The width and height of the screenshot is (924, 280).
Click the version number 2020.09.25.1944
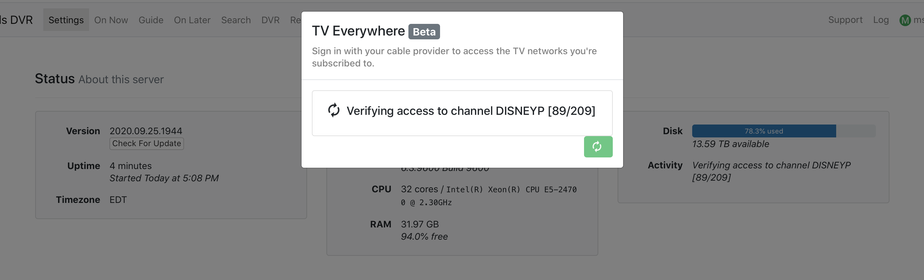pyautogui.click(x=146, y=131)
